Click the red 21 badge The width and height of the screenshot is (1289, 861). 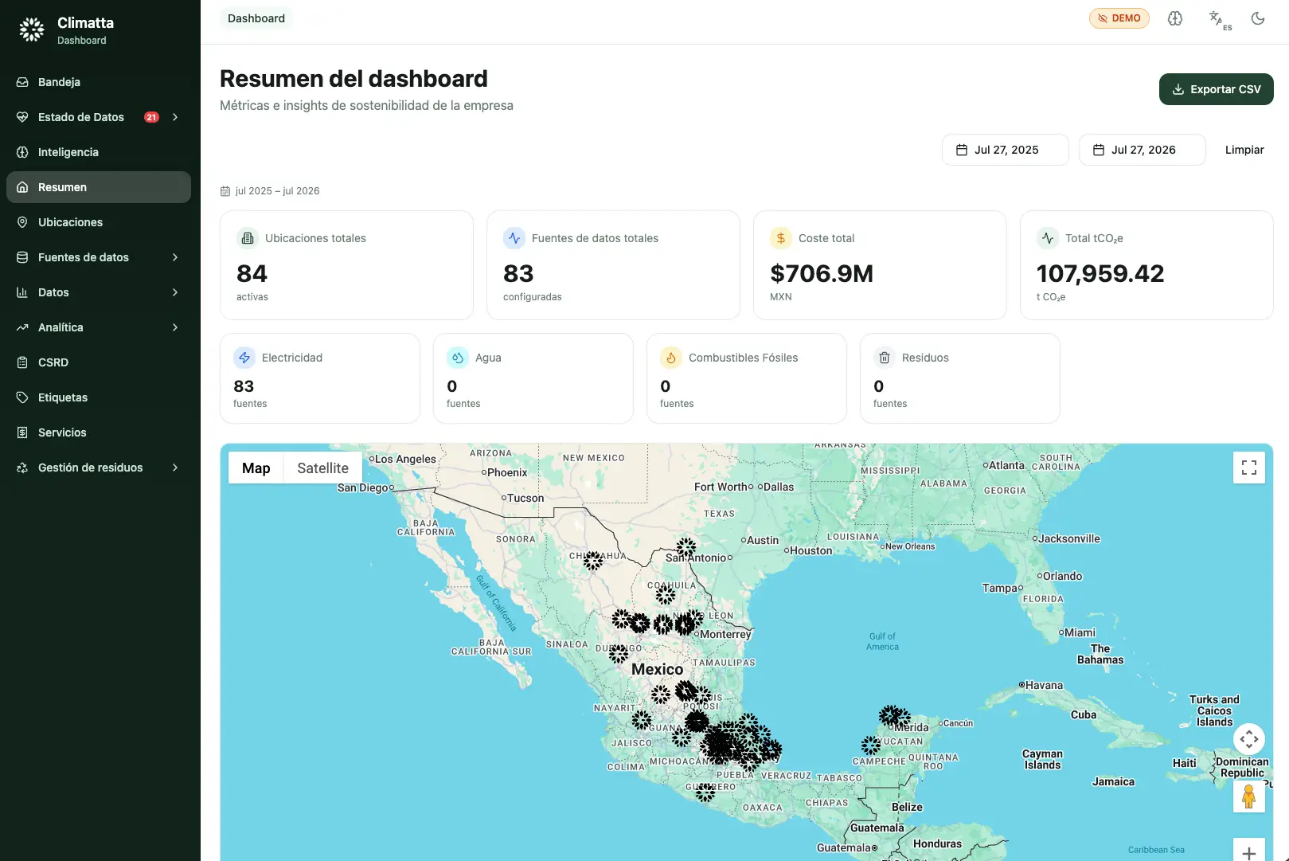click(151, 117)
